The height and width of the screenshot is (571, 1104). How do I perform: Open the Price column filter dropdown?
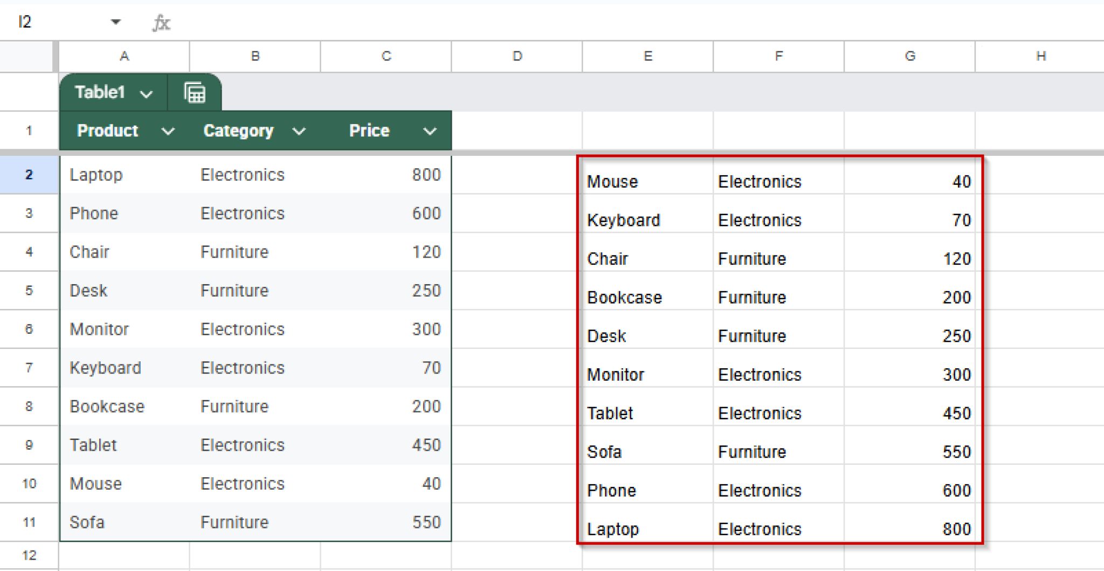[x=430, y=130]
